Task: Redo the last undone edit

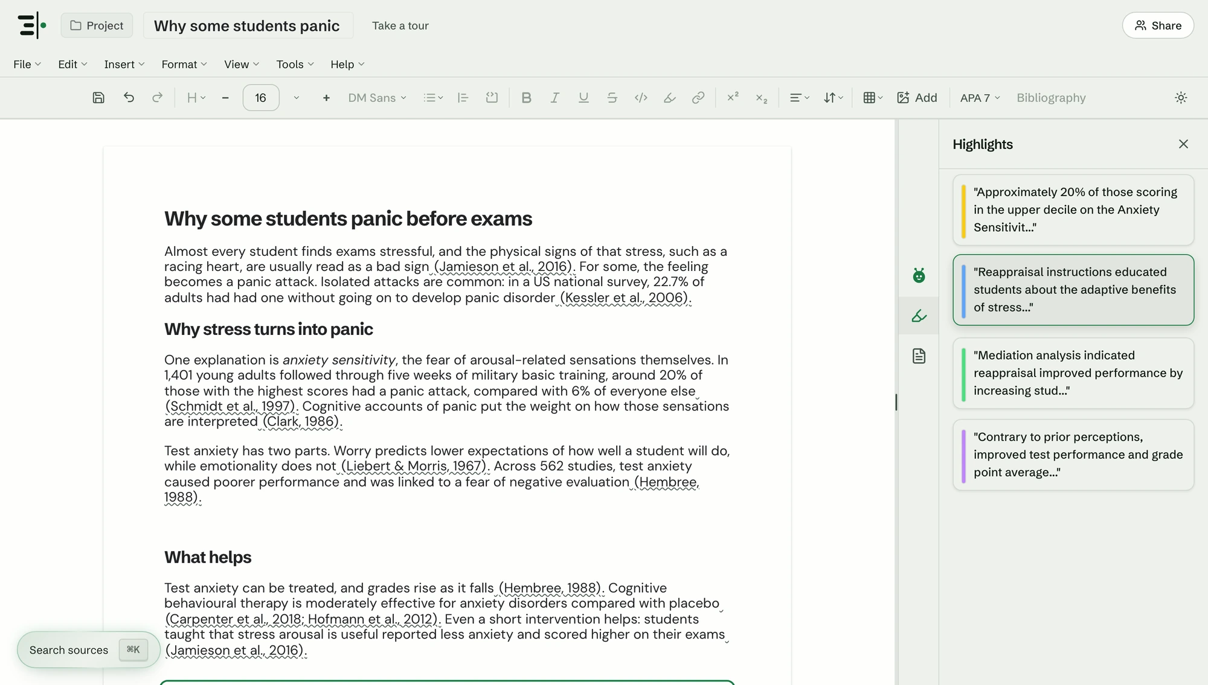Action: point(157,98)
